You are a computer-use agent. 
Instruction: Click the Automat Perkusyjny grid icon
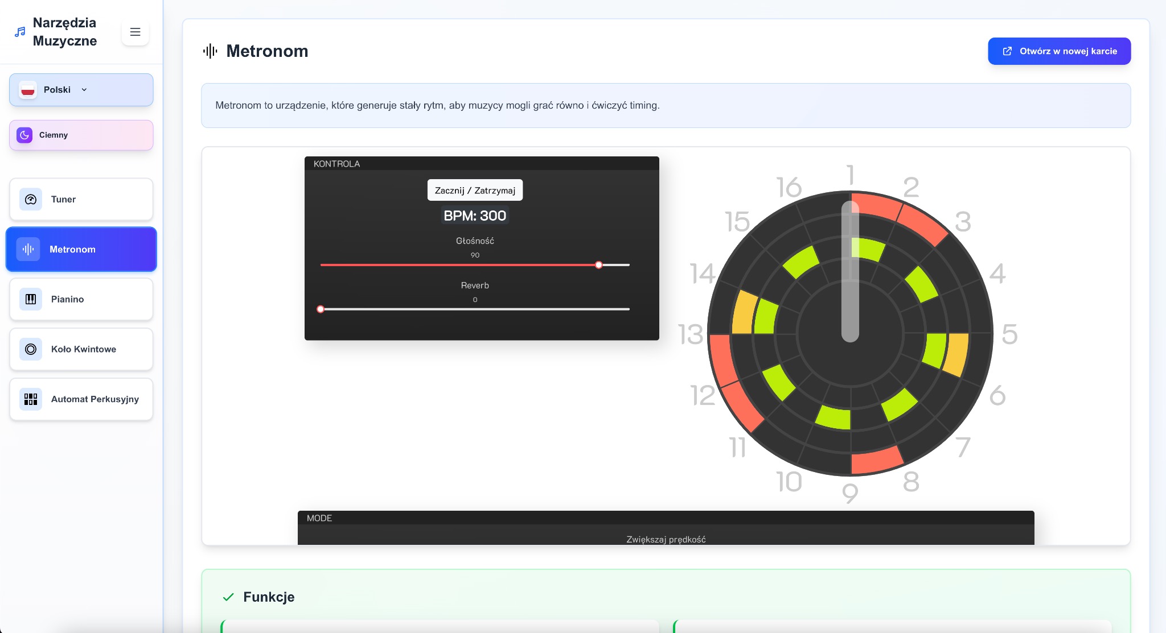pyautogui.click(x=31, y=399)
